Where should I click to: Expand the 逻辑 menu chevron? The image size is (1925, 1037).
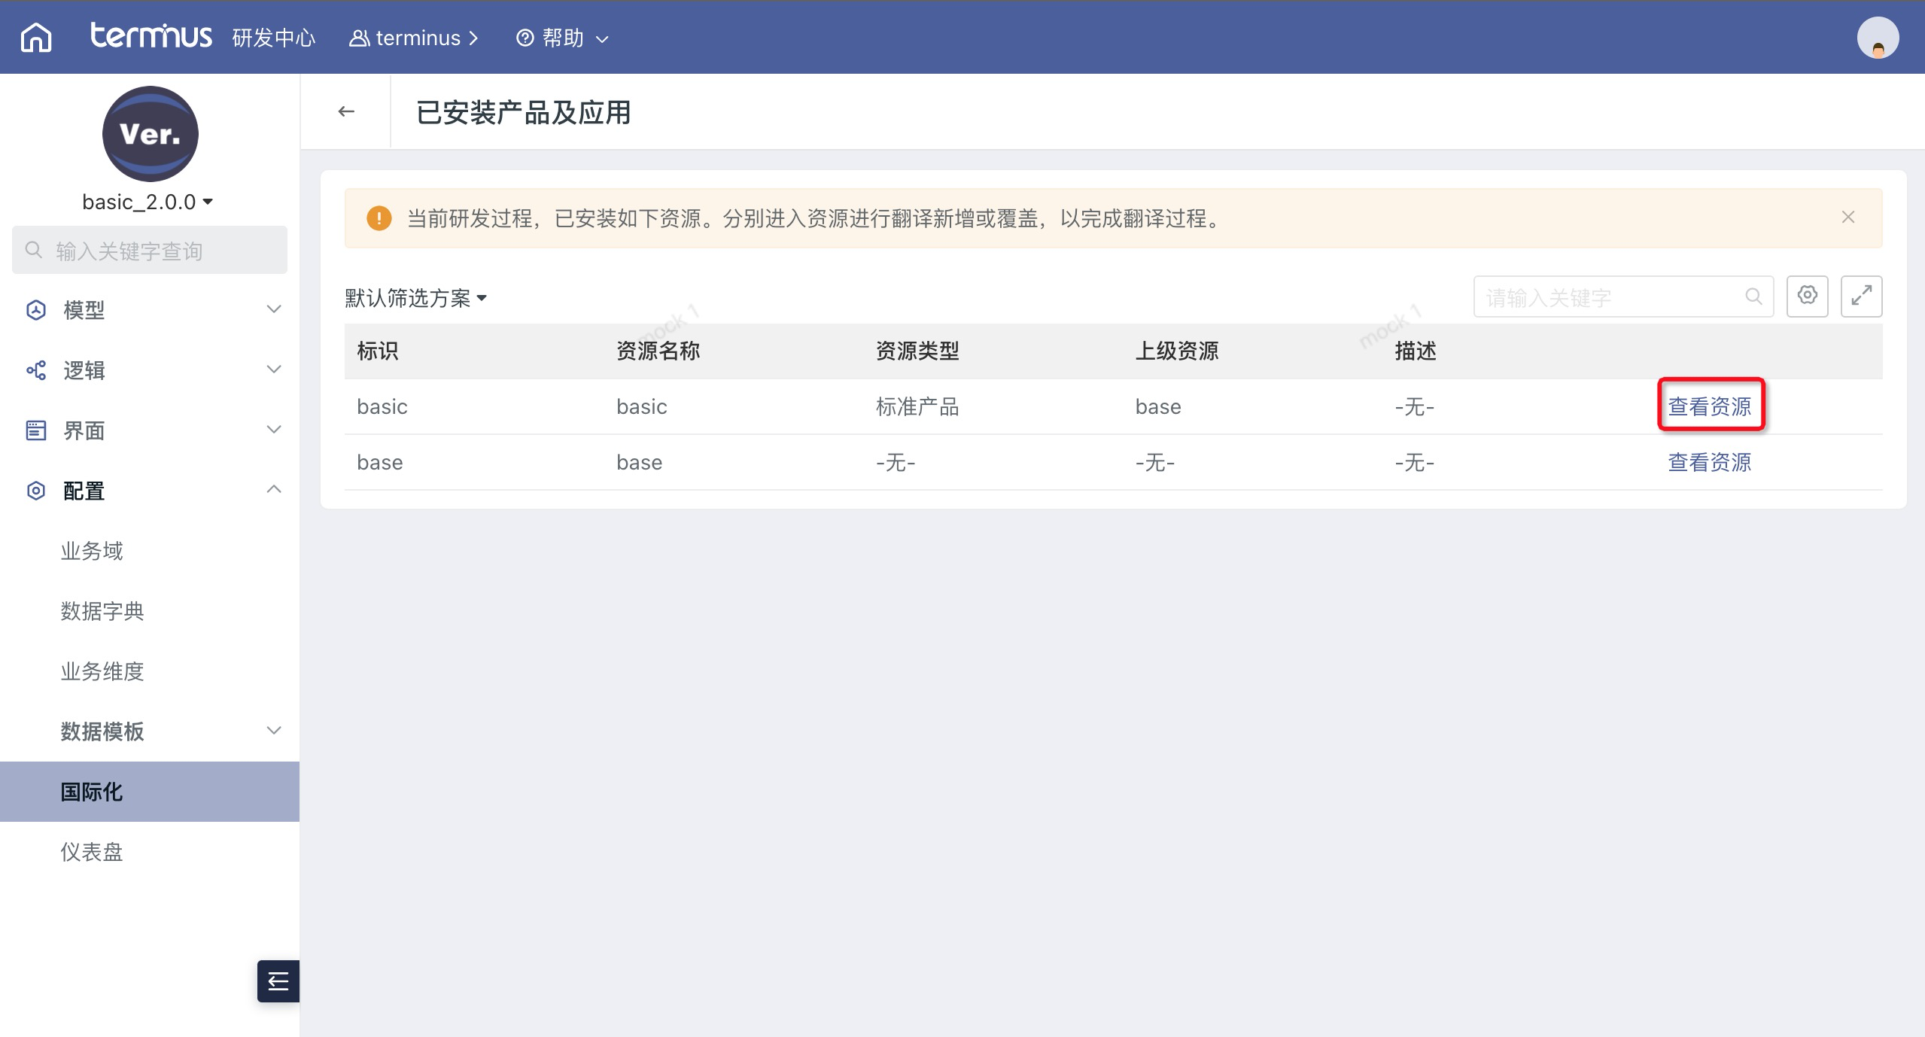point(275,369)
